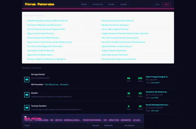Open Yozgat Saraykent Internet Kafeler link
196x129 pixels.
125,33
